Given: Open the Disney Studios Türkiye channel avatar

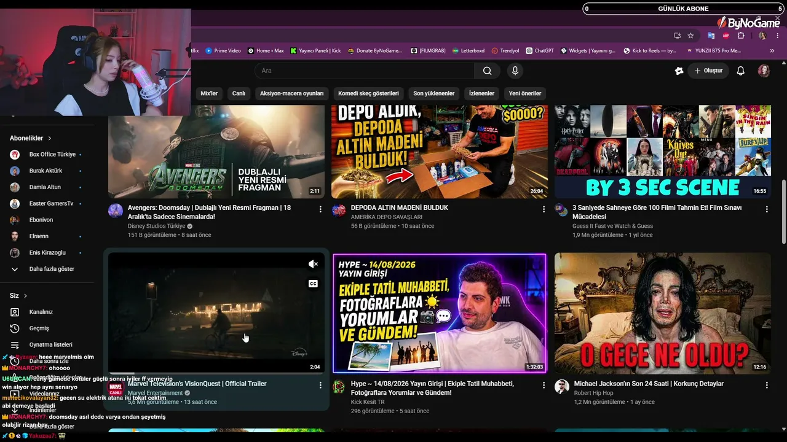Looking at the screenshot, I should (116, 211).
